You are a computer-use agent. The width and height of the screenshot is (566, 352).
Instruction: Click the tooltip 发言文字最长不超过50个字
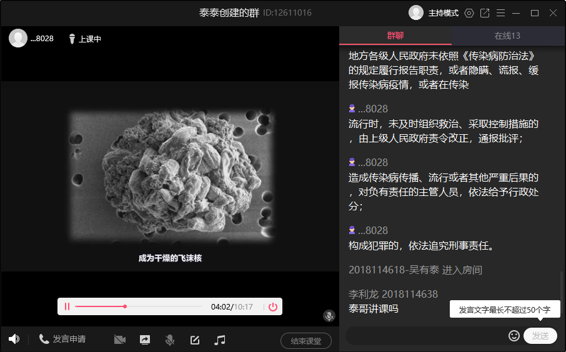[505, 310]
